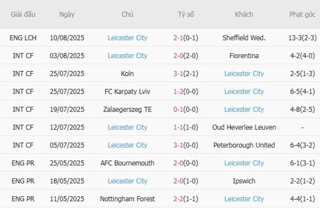Click Peterborough United team name
This screenshot has width=320, height=208.
[244, 145]
